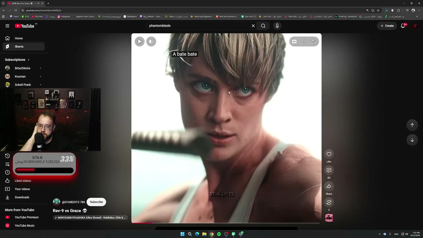
Task: Go to the next Short with down arrow
Action: pos(412,140)
